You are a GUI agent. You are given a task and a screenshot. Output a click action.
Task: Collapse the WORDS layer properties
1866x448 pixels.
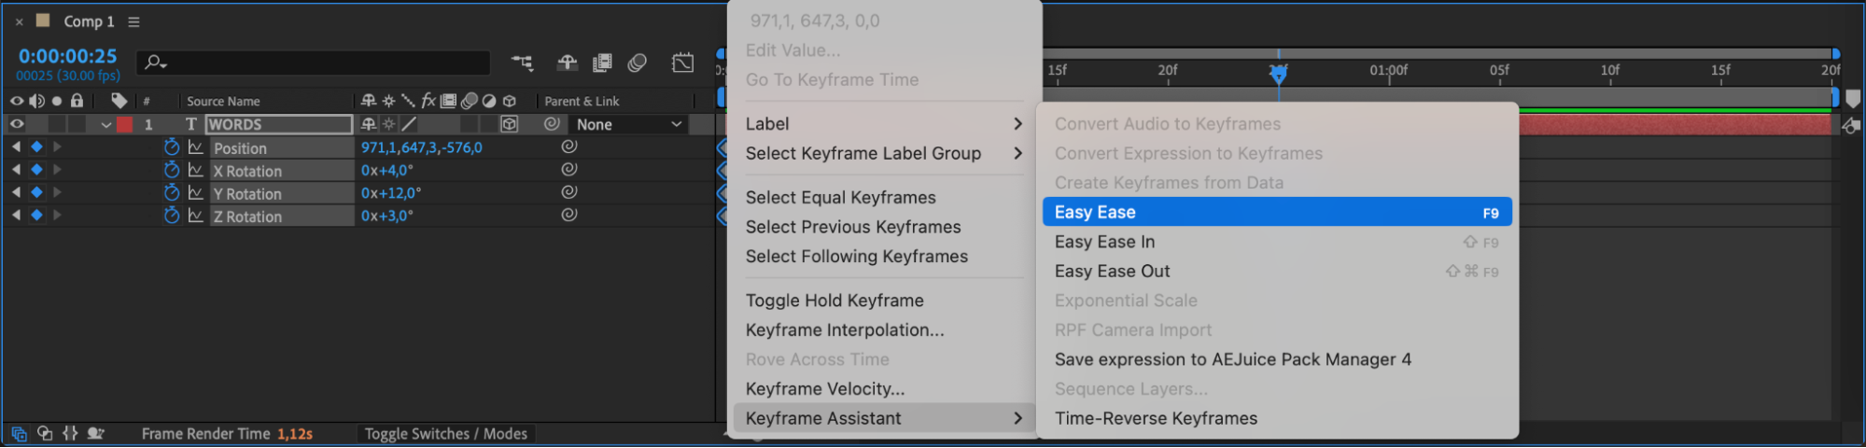tap(105, 124)
